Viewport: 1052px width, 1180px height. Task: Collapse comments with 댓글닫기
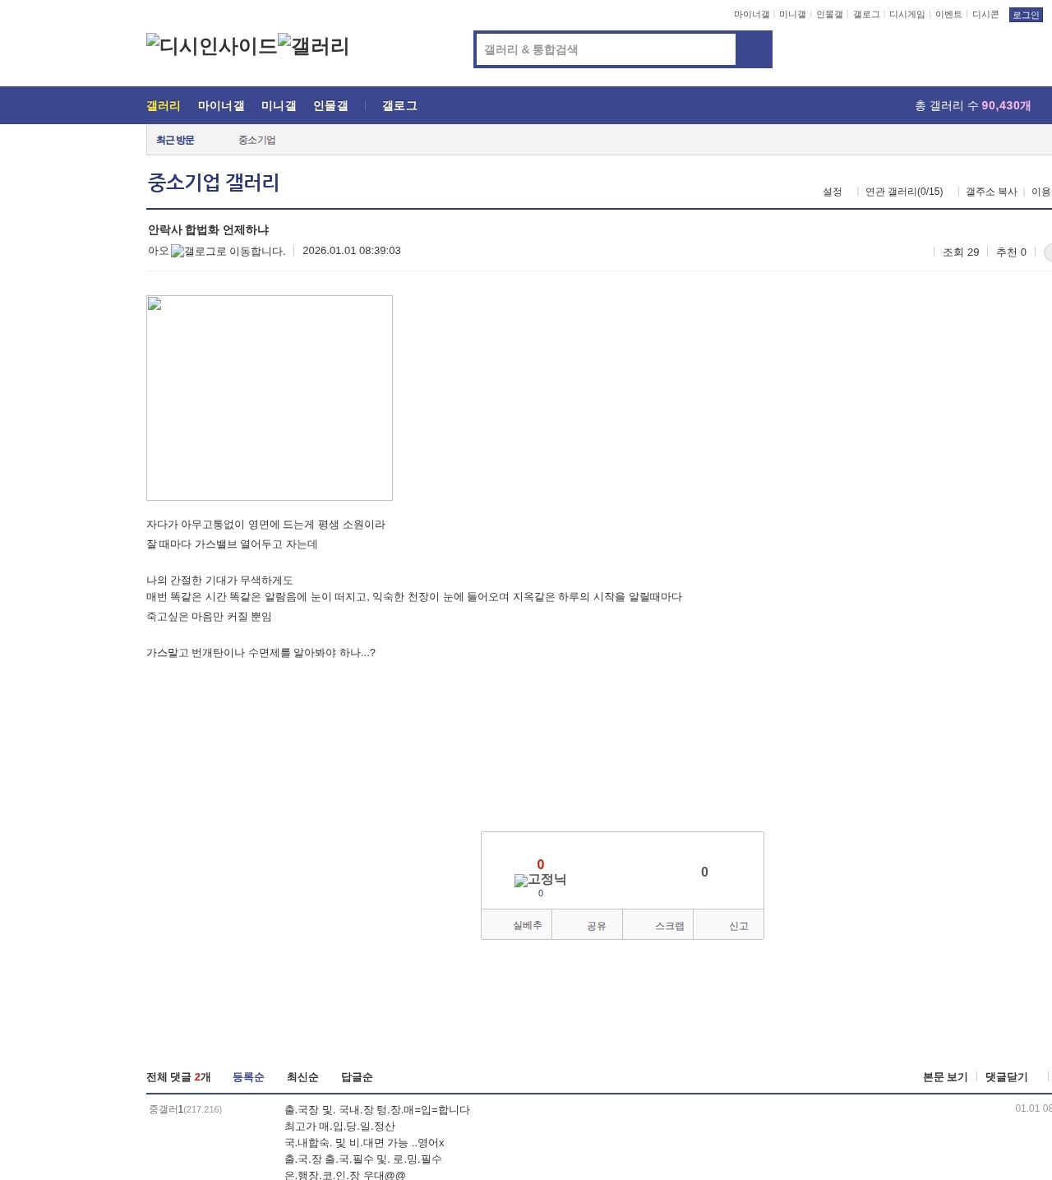(x=1007, y=1077)
